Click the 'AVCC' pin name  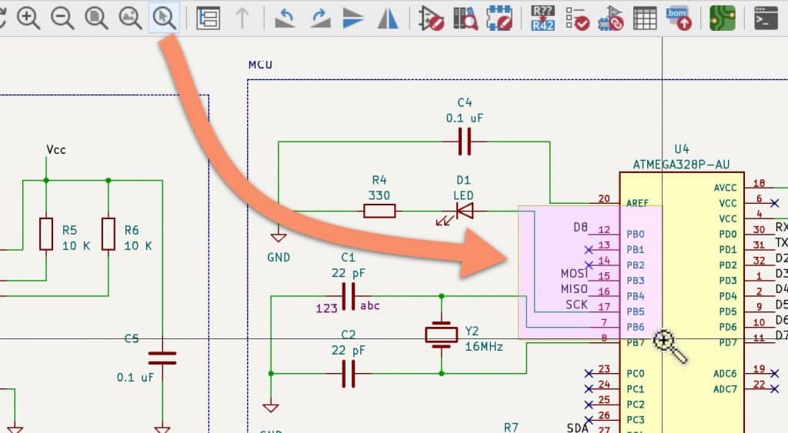tap(725, 188)
